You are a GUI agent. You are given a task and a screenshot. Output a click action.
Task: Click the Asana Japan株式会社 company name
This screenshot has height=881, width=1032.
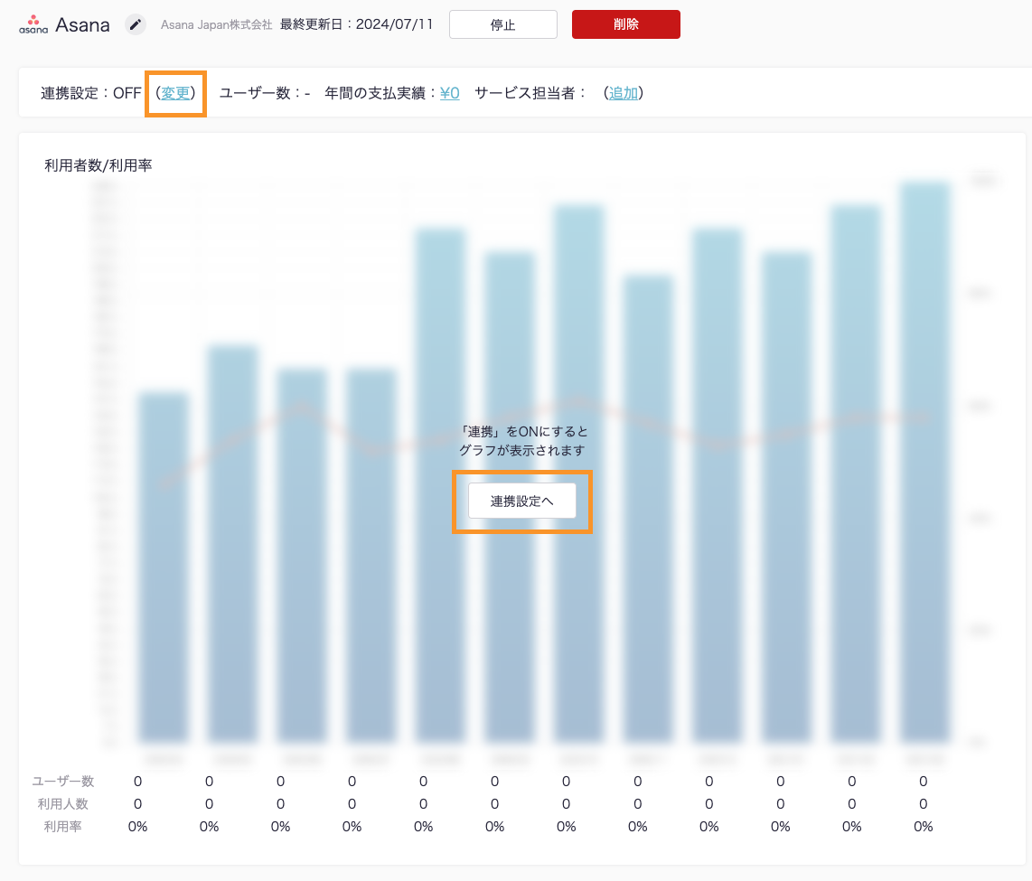pyautogui.click(x=216, y=25)
